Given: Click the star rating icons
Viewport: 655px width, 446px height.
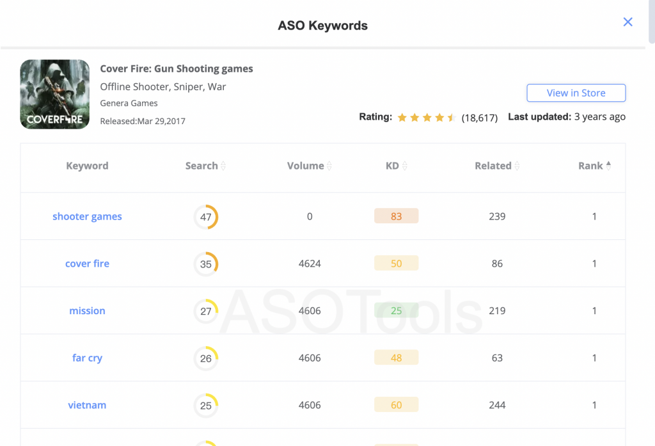Looking at the screenshot, I should pyautogui.click(x=427, y=118).
